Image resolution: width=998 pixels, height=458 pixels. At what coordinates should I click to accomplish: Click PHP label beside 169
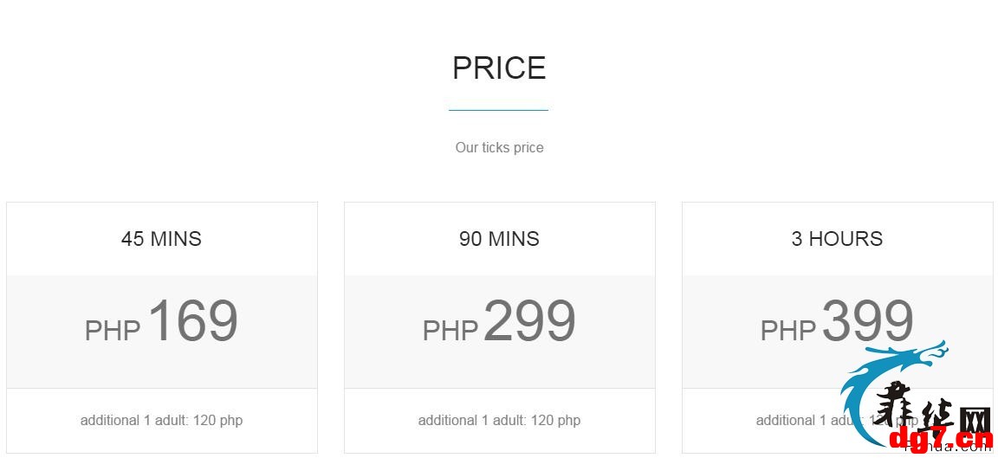click(x=113, y=331)
